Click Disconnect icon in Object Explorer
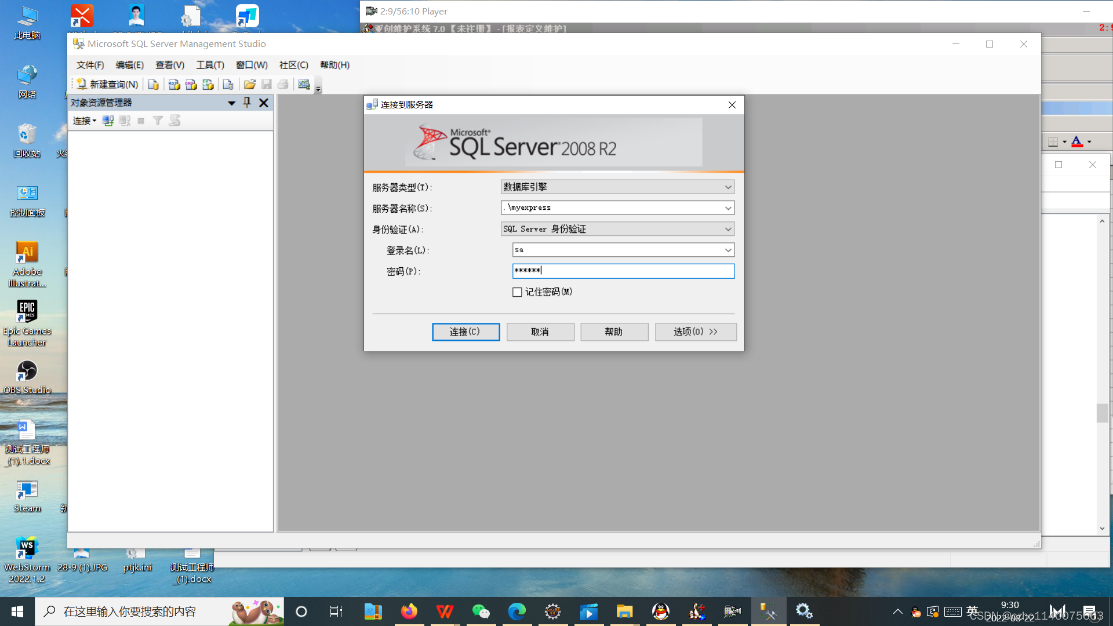This screenshot has width=1113, height=626. coord(125,121)
